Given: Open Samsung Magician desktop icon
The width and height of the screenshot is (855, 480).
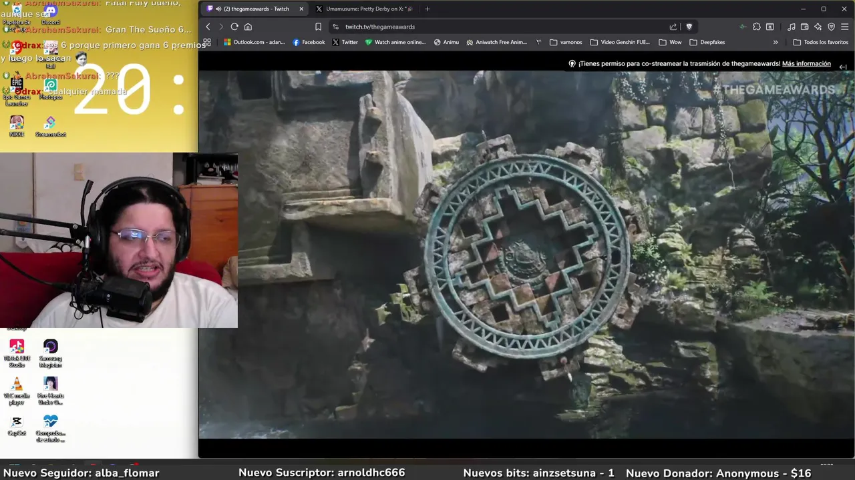Looking at the screenshot, I should (x=50, y=353).
